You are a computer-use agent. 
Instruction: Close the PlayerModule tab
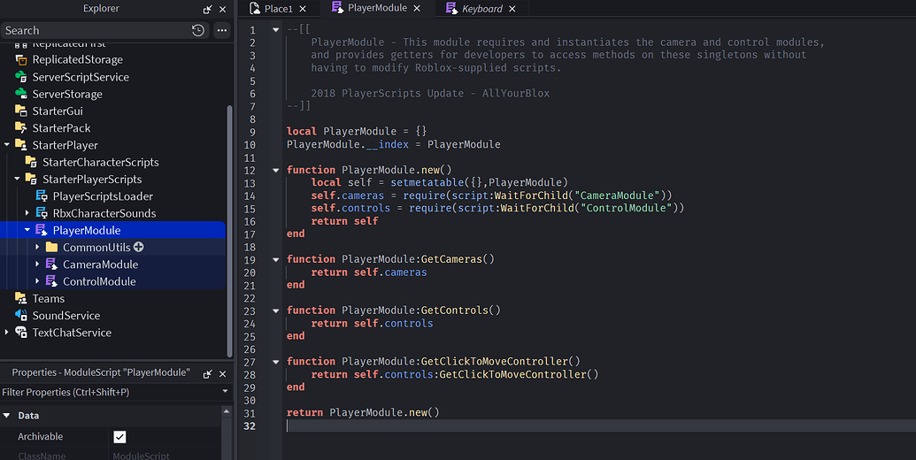pos(417,8)
